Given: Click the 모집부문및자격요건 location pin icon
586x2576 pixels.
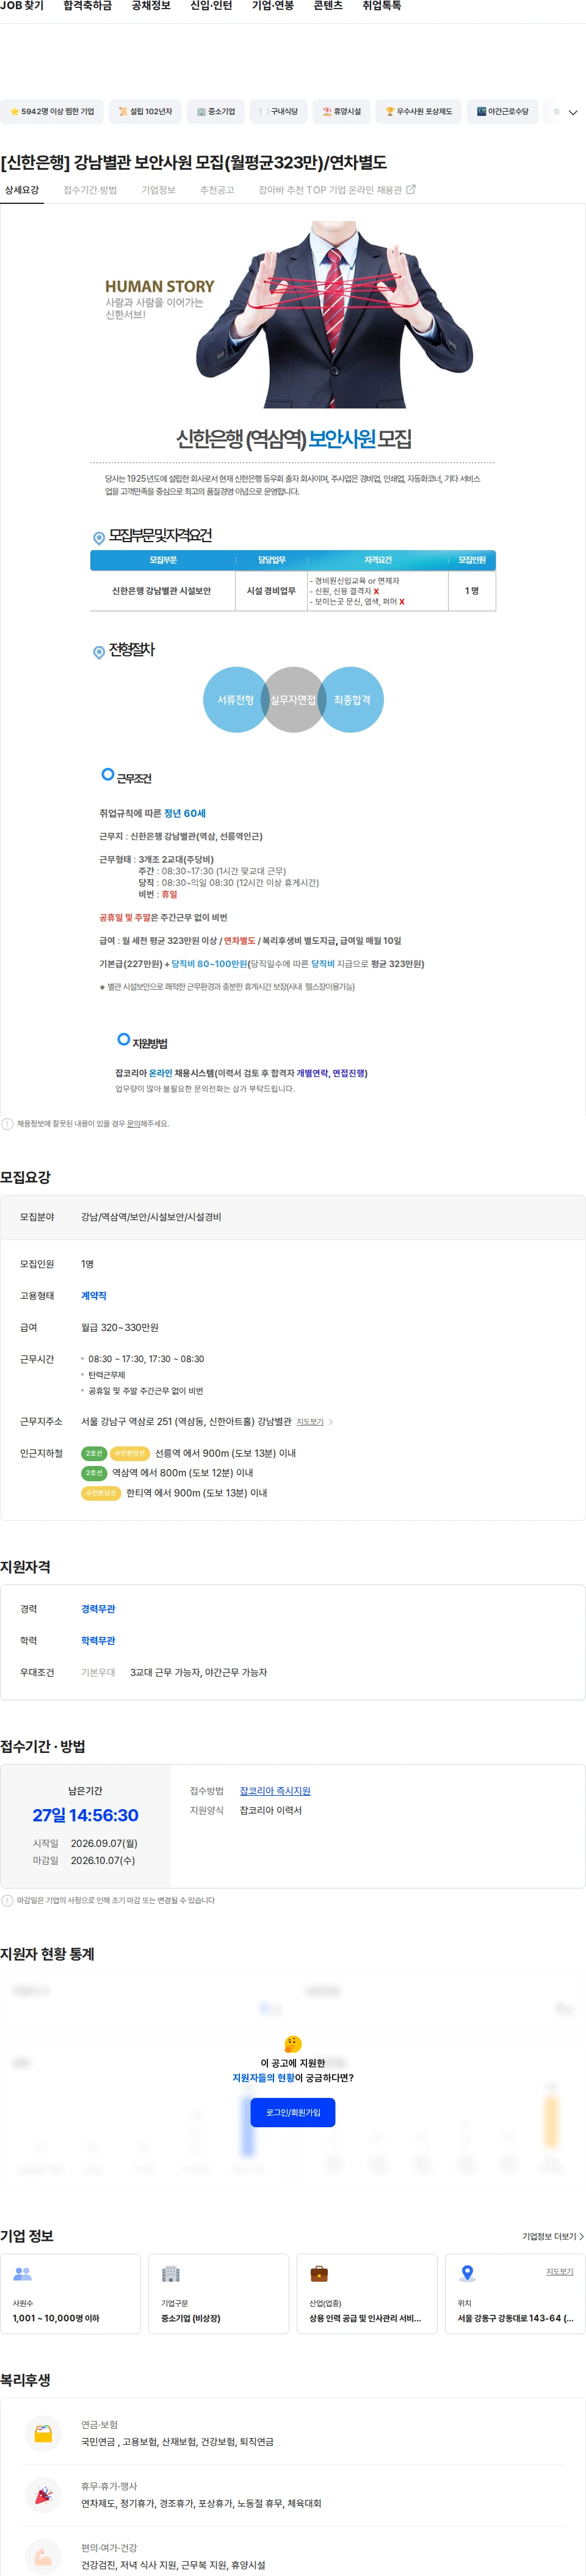Looking at the screenshot, I should pyautogui.click(x=99, y=538).
